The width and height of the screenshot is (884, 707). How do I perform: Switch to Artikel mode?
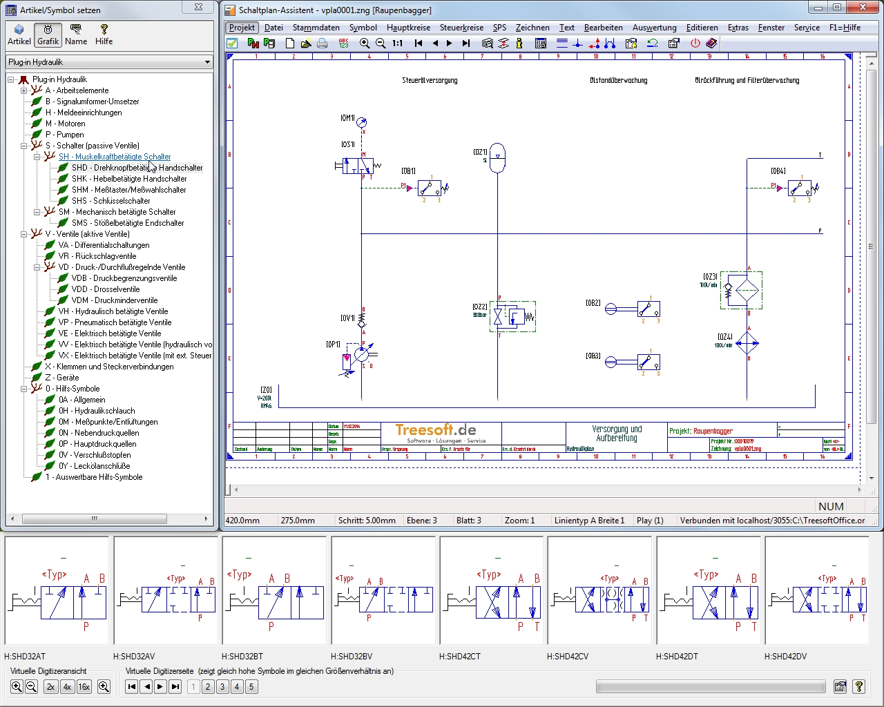tap(19, 34)
